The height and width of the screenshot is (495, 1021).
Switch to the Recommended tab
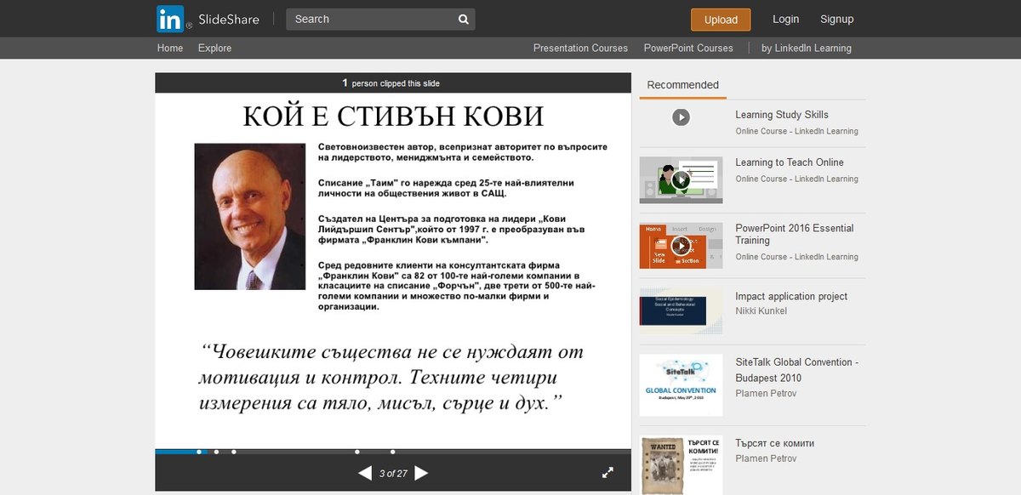coord(682,85)
